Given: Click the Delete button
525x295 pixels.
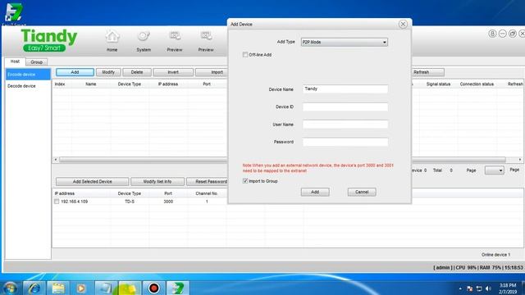Looking at the screenshot, I should [137, 72].
